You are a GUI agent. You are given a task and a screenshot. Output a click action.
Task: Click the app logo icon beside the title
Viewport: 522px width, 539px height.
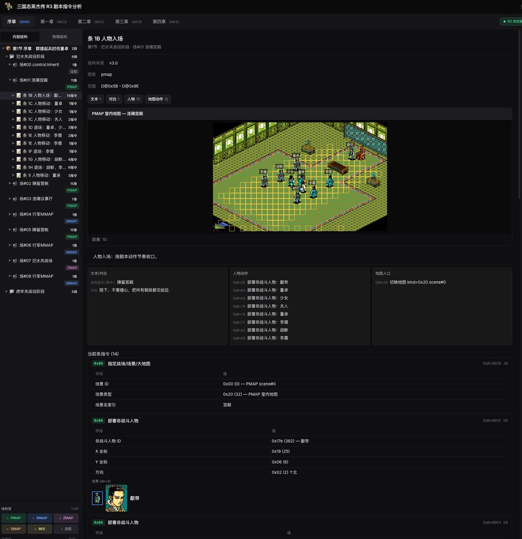(9, 6)
